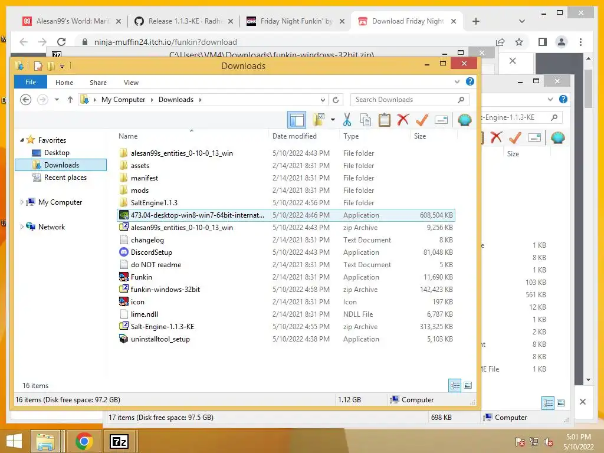604x453 pixels.
Task: Toggle the navigation pane toolbar icon
Action: [297, 120]
